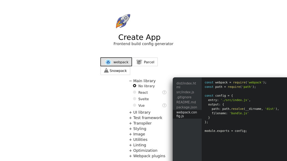Collapse the Main library section
The height and width of the screenshot is (161, 287).
[142, 81]
